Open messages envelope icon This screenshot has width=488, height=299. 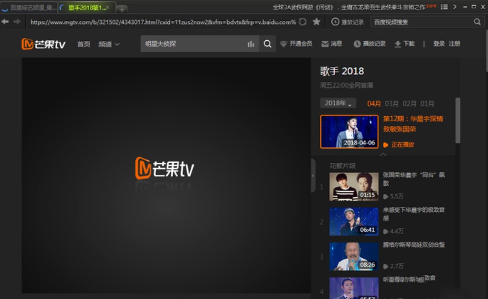(325, 44)
